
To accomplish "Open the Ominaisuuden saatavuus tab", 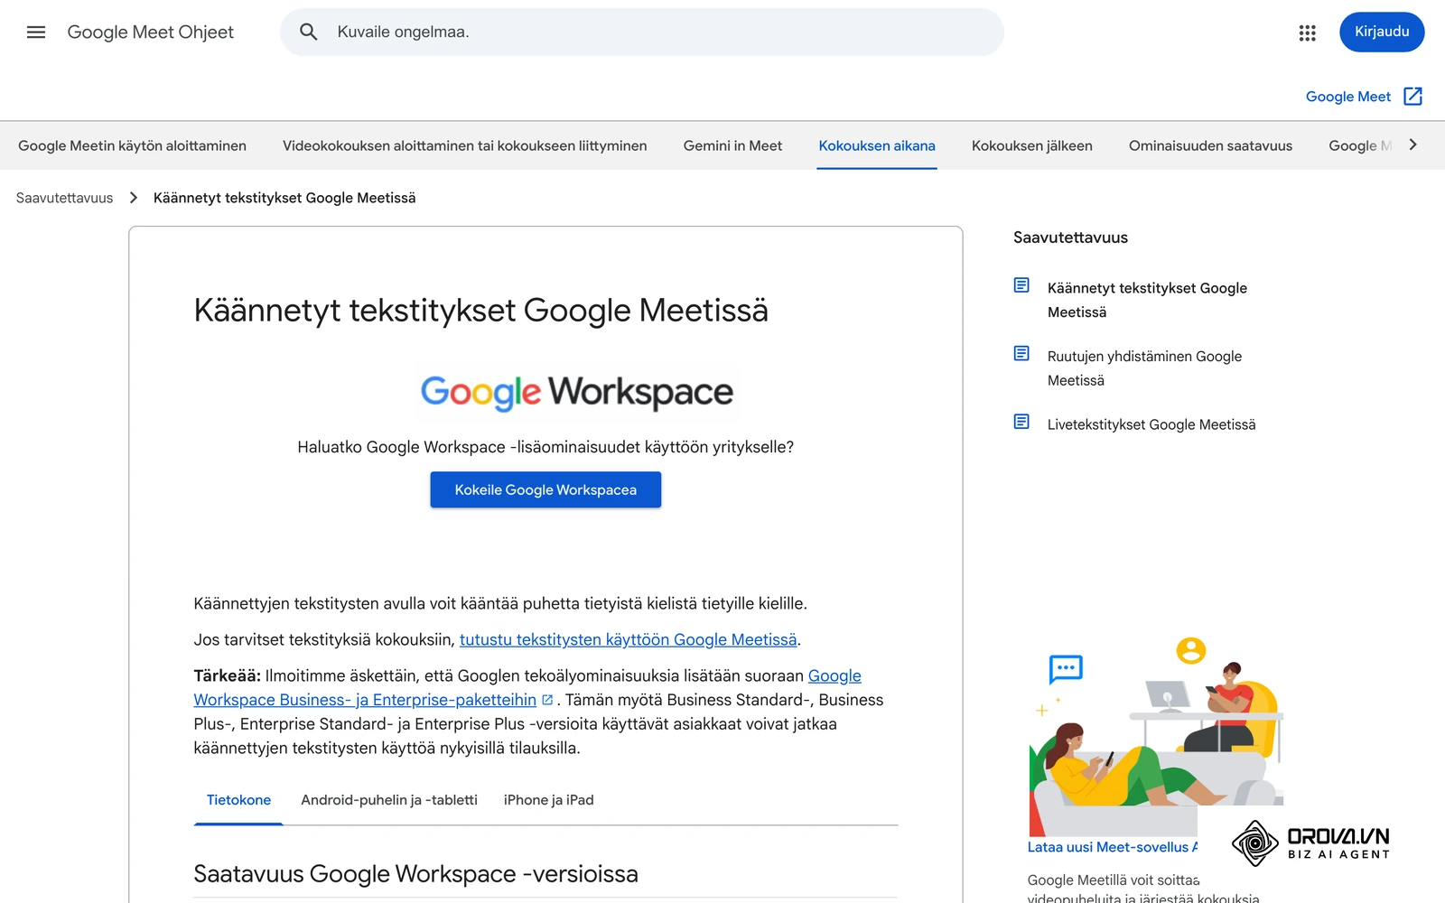I will pos(1210,145).
